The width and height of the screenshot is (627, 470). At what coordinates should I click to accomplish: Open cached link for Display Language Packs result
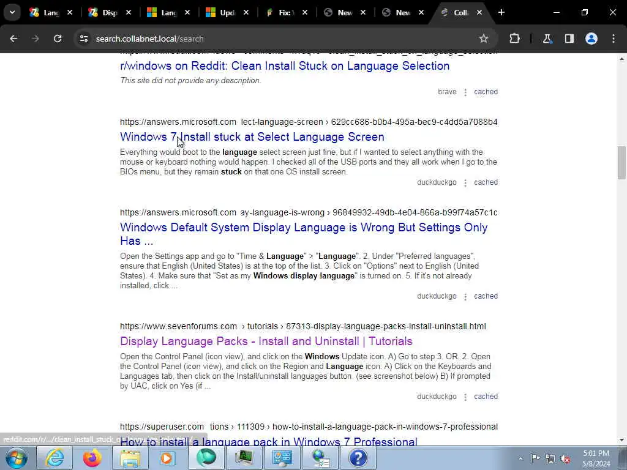486,397
